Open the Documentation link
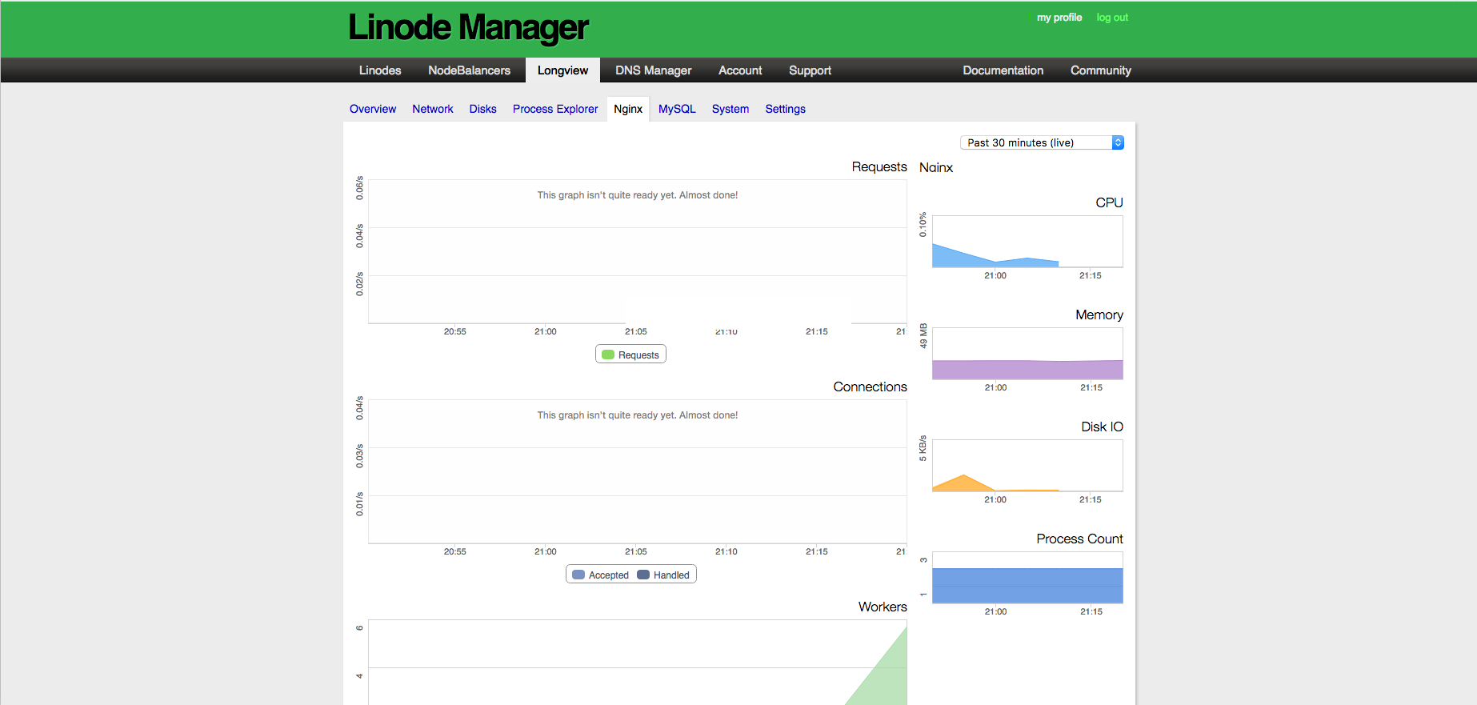Viewport: 1477px width, 705px height. 1003,70
